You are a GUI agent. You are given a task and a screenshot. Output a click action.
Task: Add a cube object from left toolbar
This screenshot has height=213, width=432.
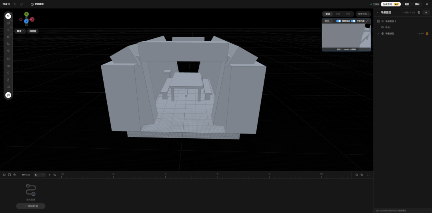pos(8,59)
